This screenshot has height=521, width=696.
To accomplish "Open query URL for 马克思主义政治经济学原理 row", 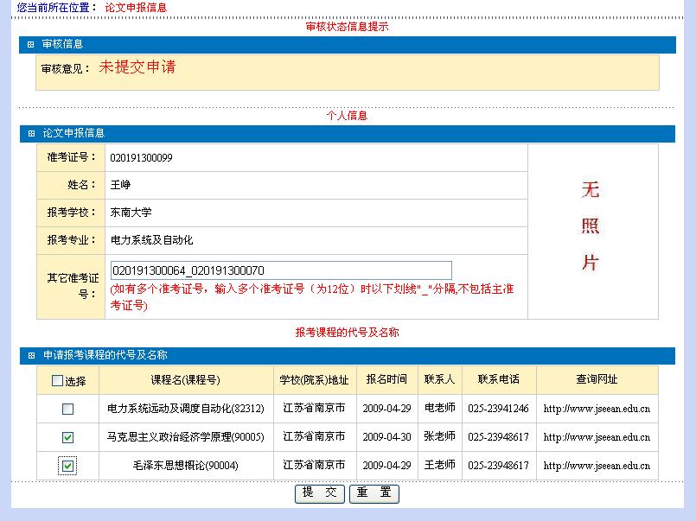I will 597,437.
